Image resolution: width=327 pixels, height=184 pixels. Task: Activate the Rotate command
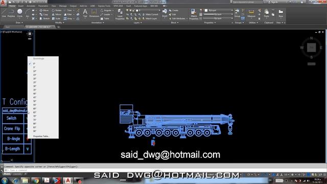(57, 10)
